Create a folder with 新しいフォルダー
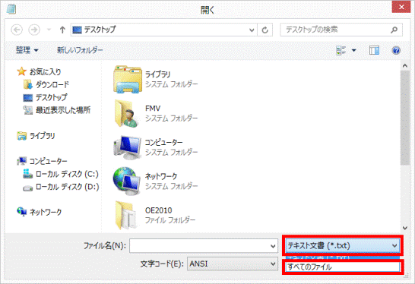Viewport: 415px width, 284px height. coord(80,50)
